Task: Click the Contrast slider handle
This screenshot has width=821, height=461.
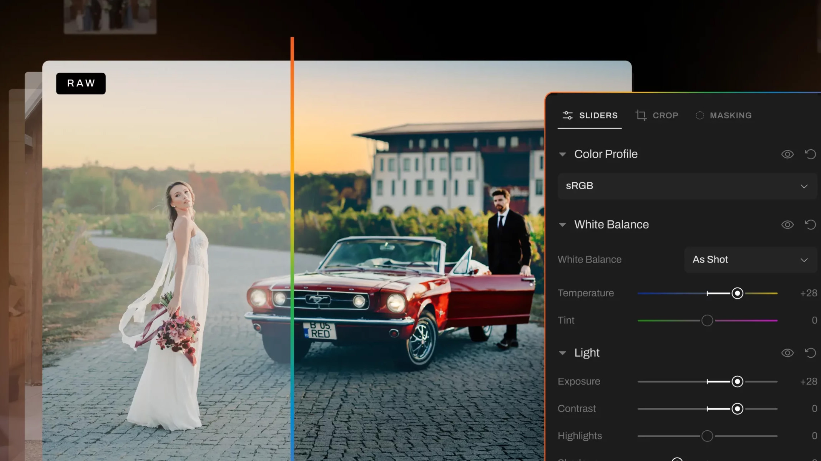Action: pos(737,409)
